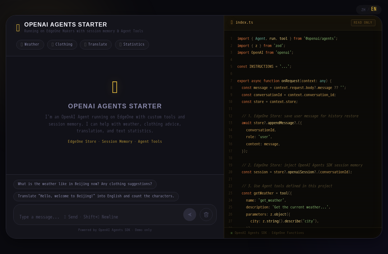Click the 'const store = context.store' line

[270, 102]
